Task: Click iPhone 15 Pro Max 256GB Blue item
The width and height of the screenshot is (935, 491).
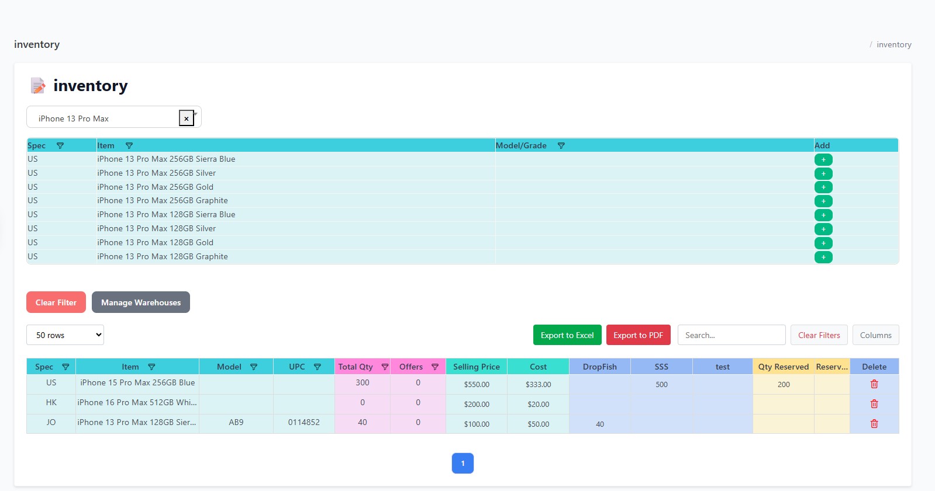Action: [x=137, y=382]
